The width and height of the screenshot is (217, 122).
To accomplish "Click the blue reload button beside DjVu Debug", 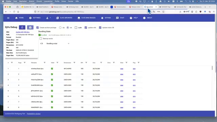I will click(x=22, y=27).
